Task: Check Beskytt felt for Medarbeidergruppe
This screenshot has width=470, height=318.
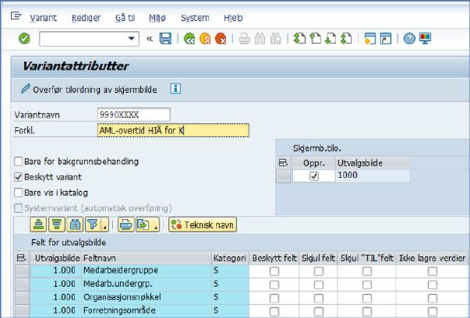Action: coord(274,271)
